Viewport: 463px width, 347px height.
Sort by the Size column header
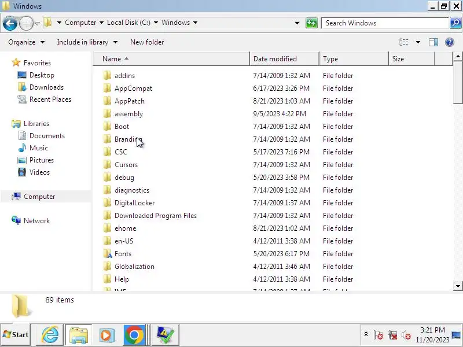tap(411, 59)
